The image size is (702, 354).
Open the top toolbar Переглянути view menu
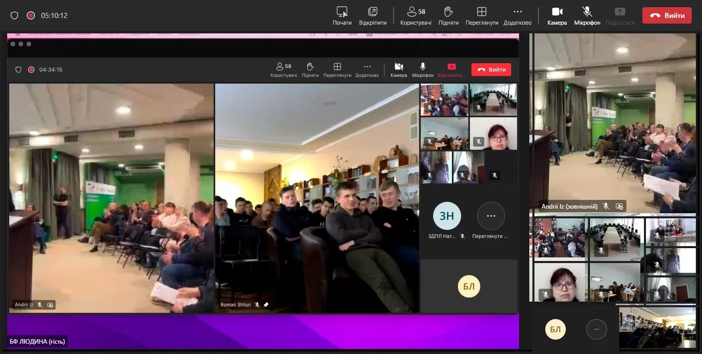(482, 15)
